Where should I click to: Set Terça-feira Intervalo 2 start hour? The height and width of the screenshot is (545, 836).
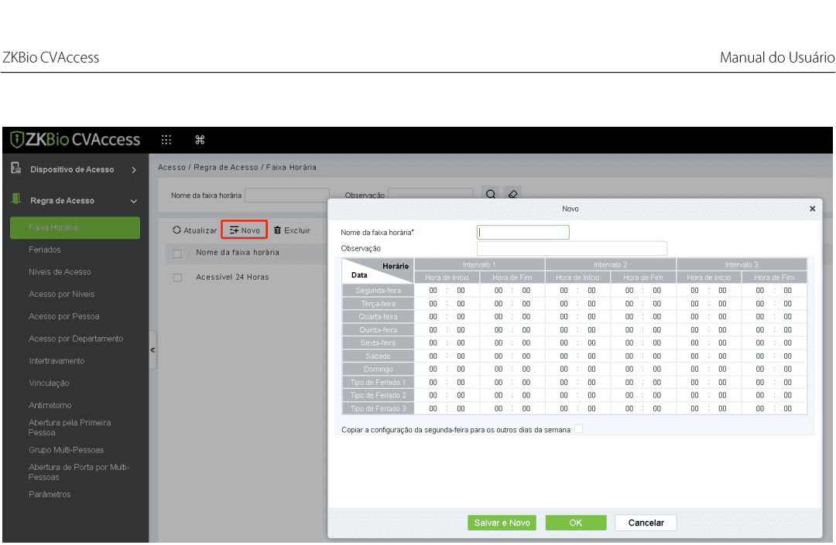click(x=564, y=304)
